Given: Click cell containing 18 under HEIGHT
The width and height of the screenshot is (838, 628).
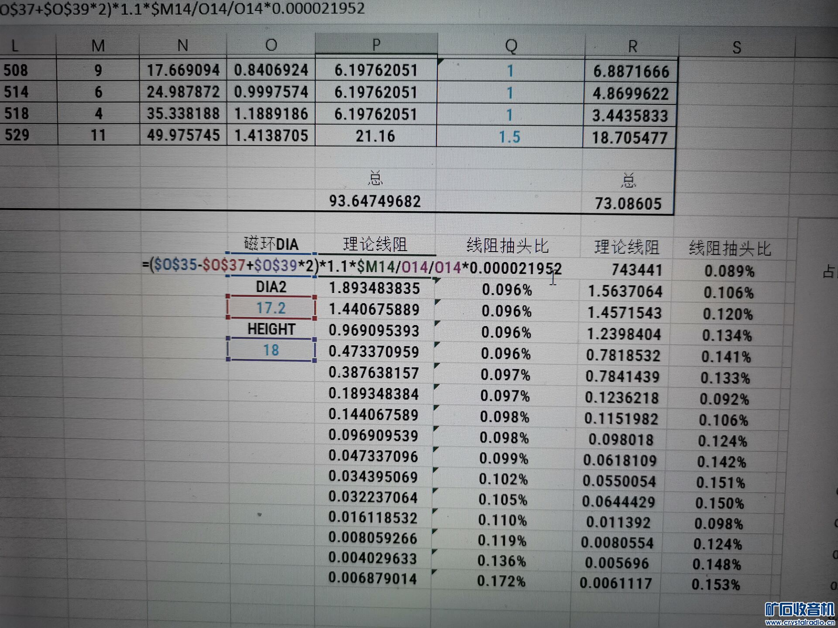Looking at the screenshot, I should tap(271, 350).
